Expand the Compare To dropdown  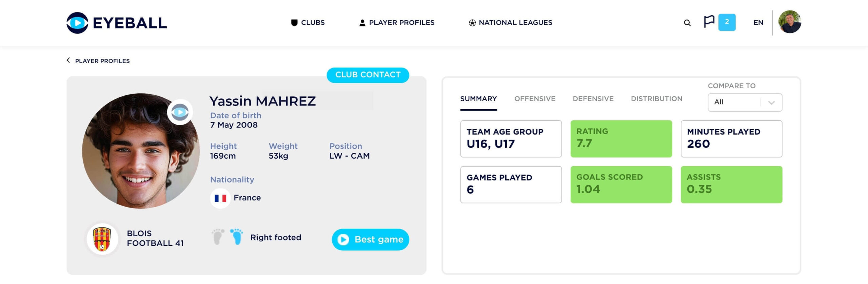coord(745,102)
